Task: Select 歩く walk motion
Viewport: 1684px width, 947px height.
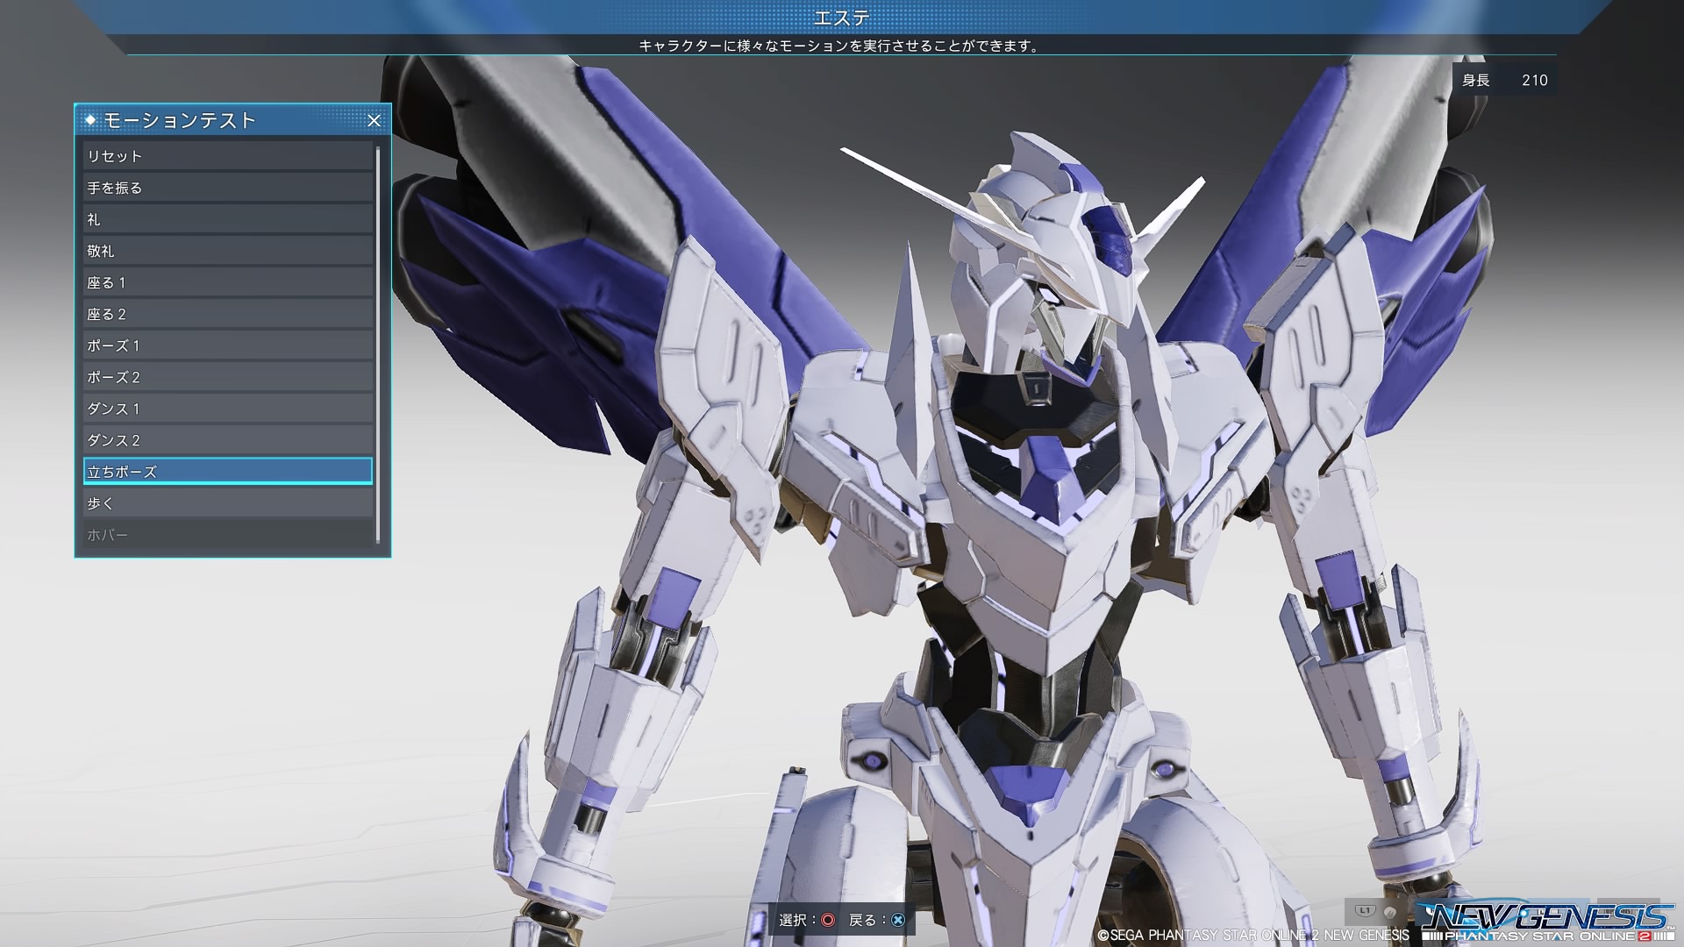Action: point(228,503)
